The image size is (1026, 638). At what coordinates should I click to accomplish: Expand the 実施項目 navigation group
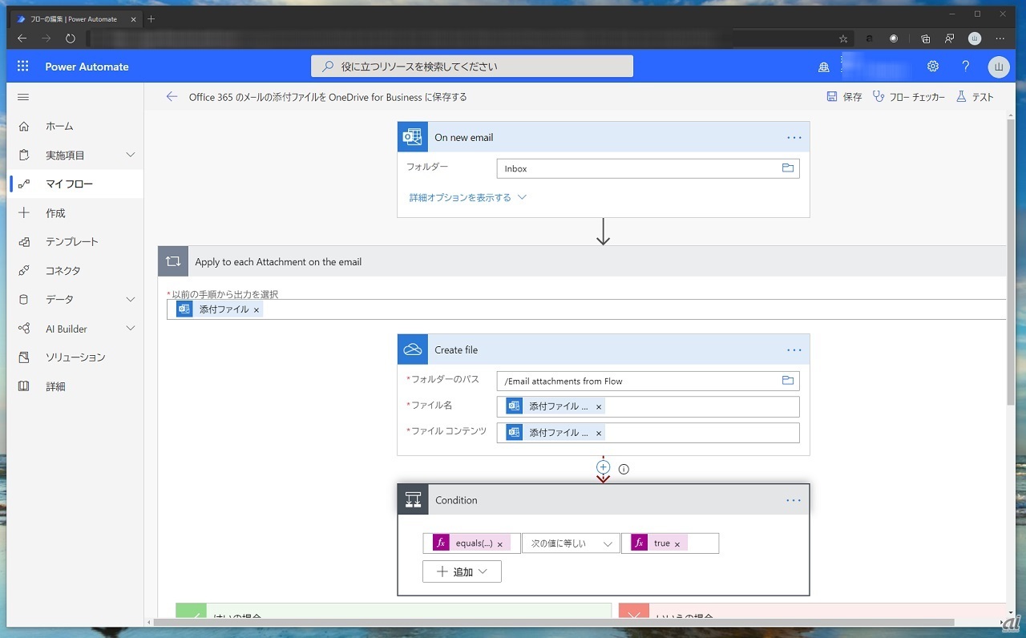click(x=131, y=155)
